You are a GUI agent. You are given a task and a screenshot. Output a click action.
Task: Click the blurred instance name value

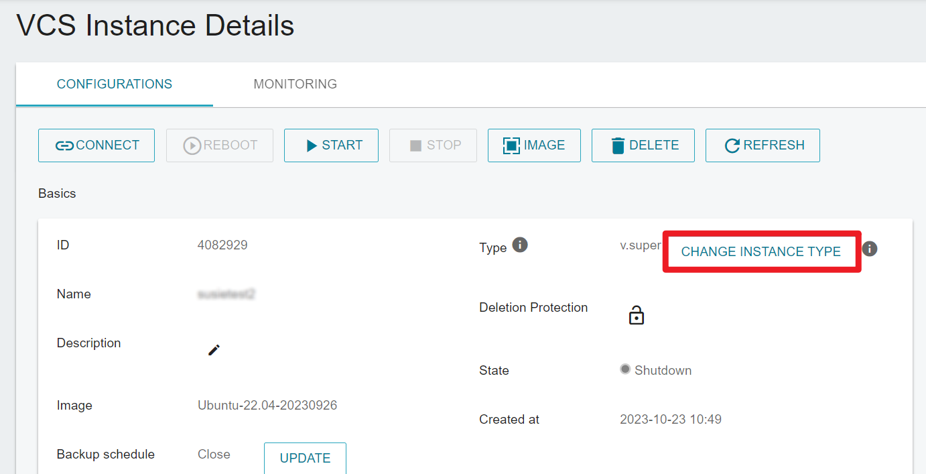click(x=227, y=294)
